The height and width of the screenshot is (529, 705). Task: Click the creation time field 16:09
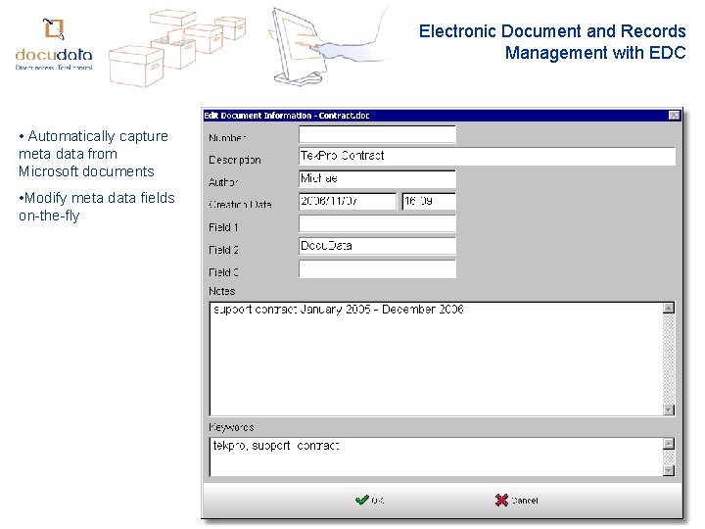point(429,201)
